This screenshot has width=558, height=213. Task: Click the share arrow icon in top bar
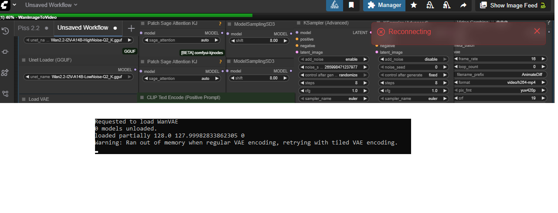pos(463,5)
